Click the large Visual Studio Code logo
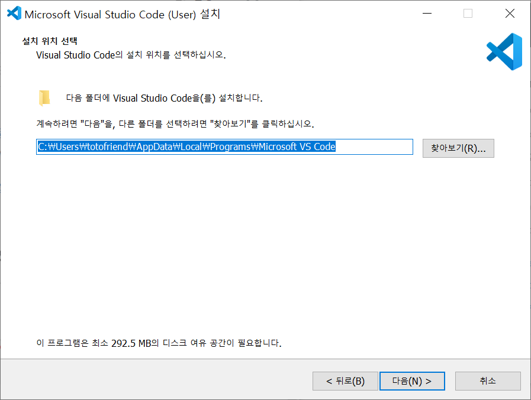Viewport: 531px width, 400px height. tap(504, 52)
